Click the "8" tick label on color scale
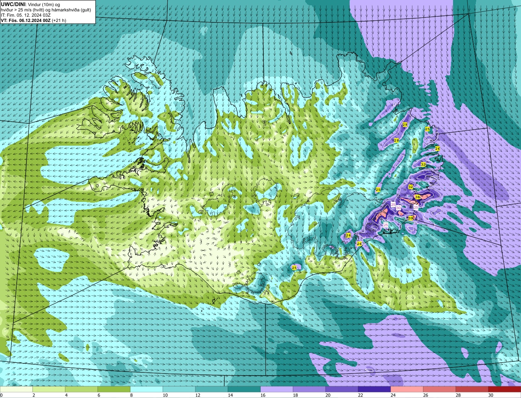The width and height of the screenshot is (521, 398). pos(131,395)
